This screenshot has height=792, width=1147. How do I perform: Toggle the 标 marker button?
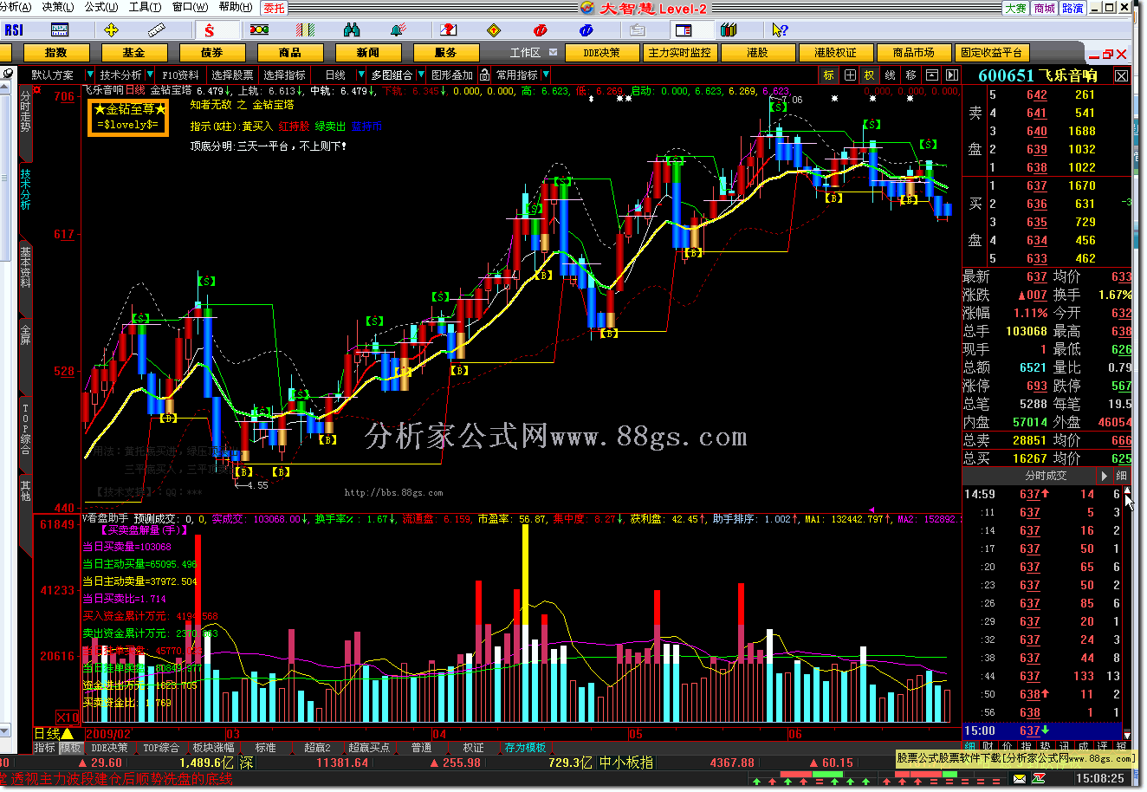829,75
